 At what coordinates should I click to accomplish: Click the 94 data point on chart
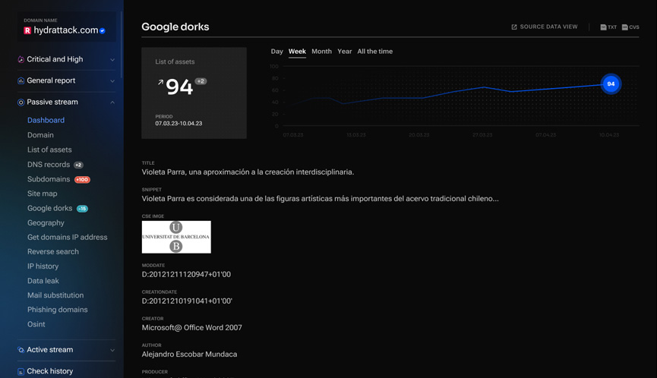pyautogui.click(x=611, y=83)
